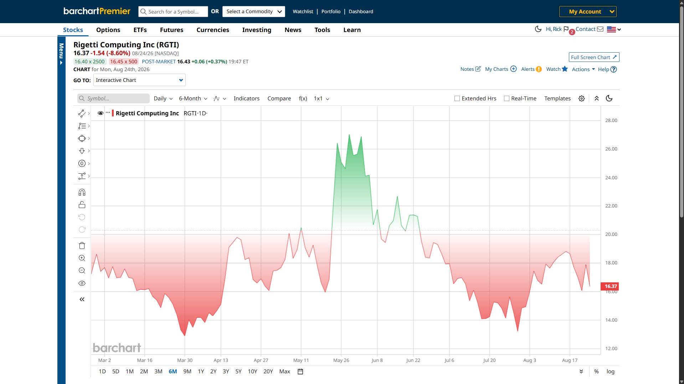Select the 1Y time range tab
The image size is (684, 384).
pyautogui.click(x=201, y=372)
